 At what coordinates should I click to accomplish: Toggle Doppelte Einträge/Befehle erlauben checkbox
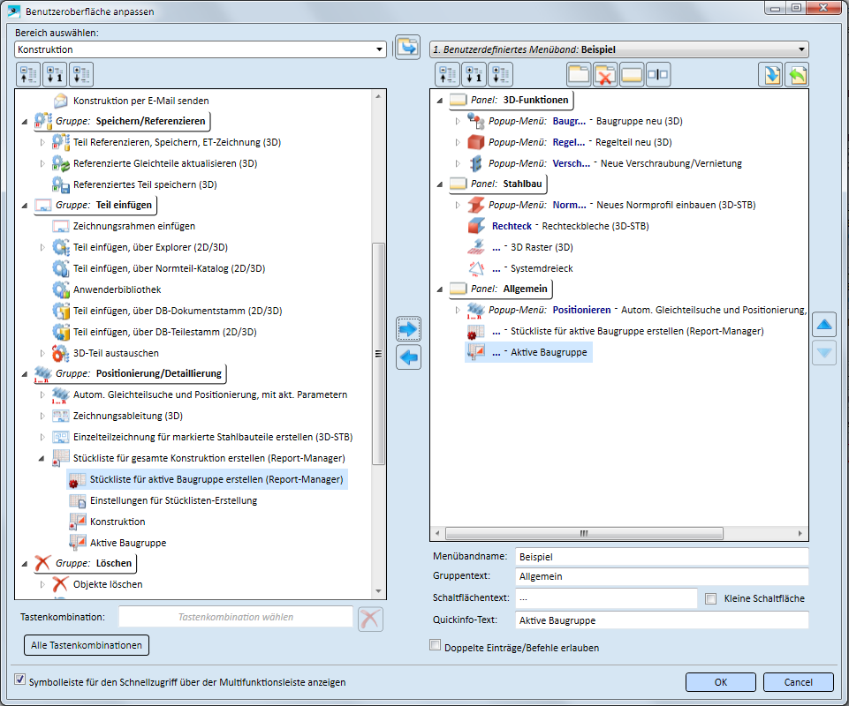[x=435, y=646]
